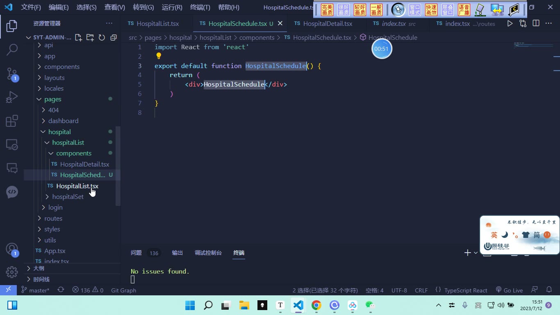Switch to the HospitalDetail.tsx tab
This screenshot has height=315, width=560.
[324, 23]
